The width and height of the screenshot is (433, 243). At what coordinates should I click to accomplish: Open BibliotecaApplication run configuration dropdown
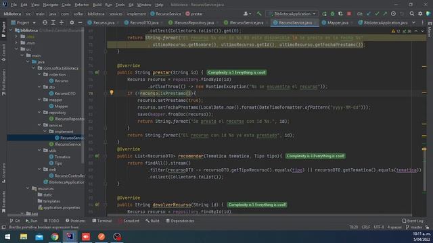(x=292, y=13)
